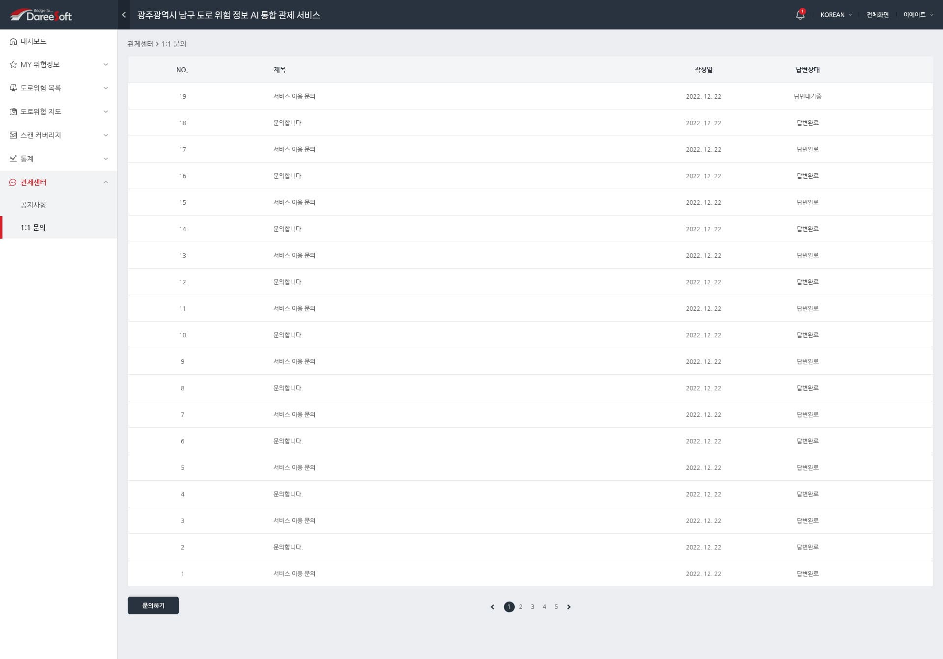
Task: Collapse sidebar with left arrow icon
Action: pos(124,15)
